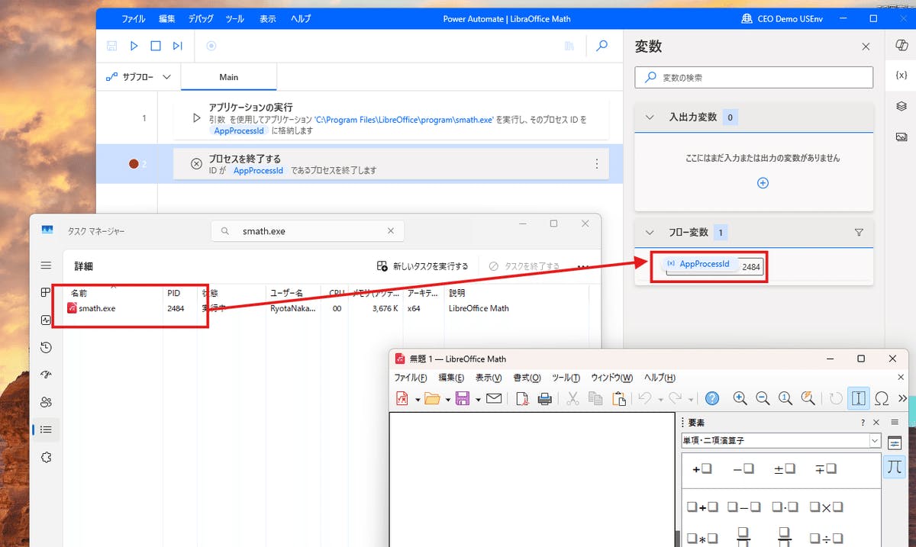The image size is (916, 547).
Task: Click the Recorder circle icon in toolbar
Action: (x=211, y=46)
